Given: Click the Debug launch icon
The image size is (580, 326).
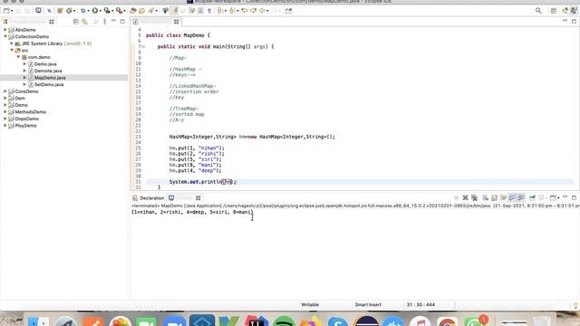Looking at the screenshot, I should (83, 11).
